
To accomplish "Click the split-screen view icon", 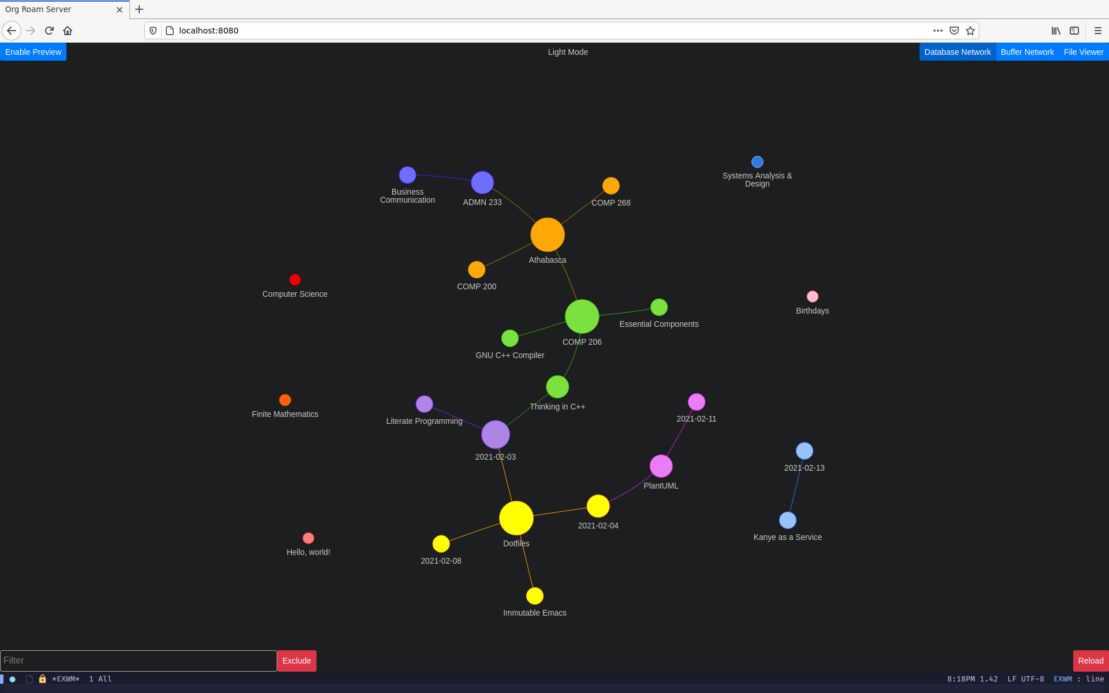I will (1074, 31).
